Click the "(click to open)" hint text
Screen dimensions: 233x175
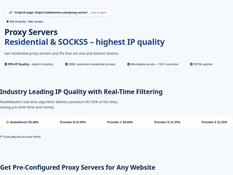point(98,13)
